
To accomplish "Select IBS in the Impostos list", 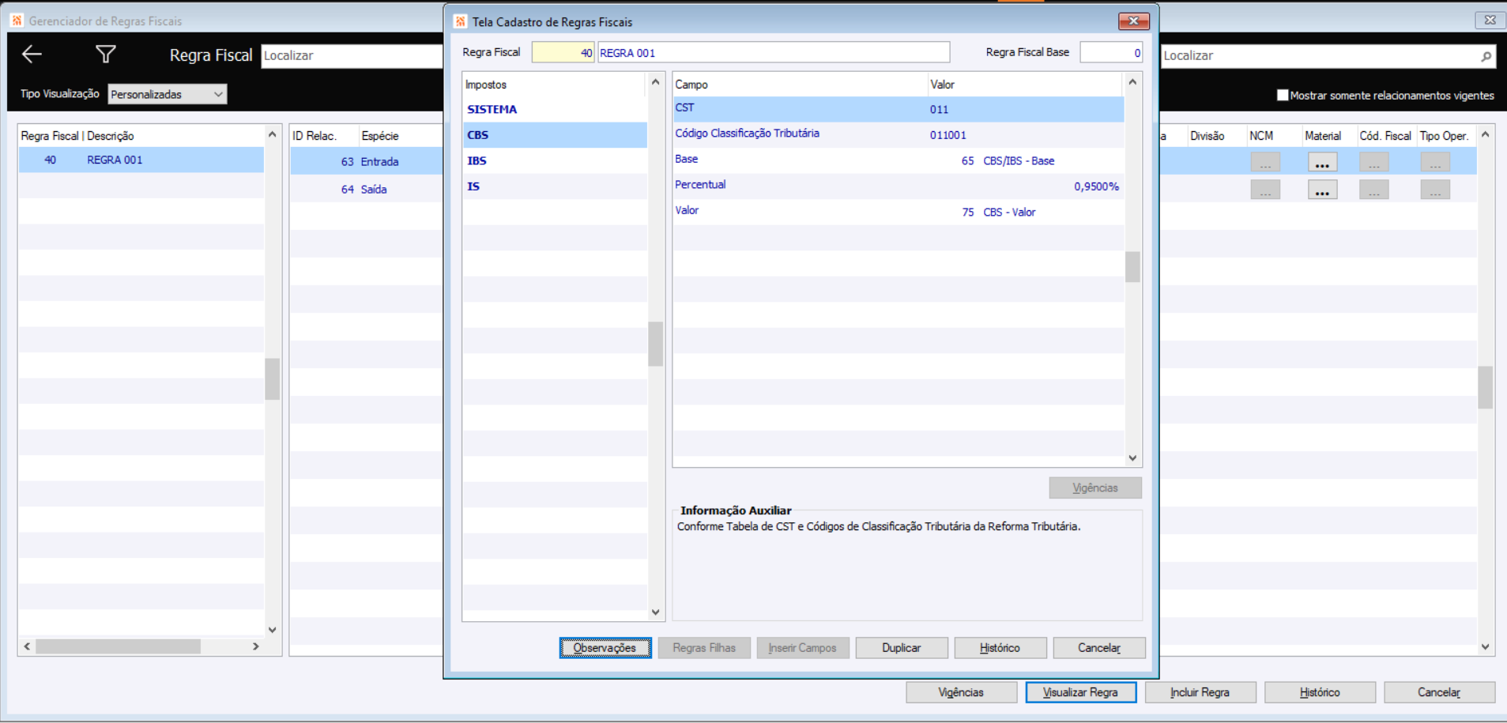I will coord(555,160).
